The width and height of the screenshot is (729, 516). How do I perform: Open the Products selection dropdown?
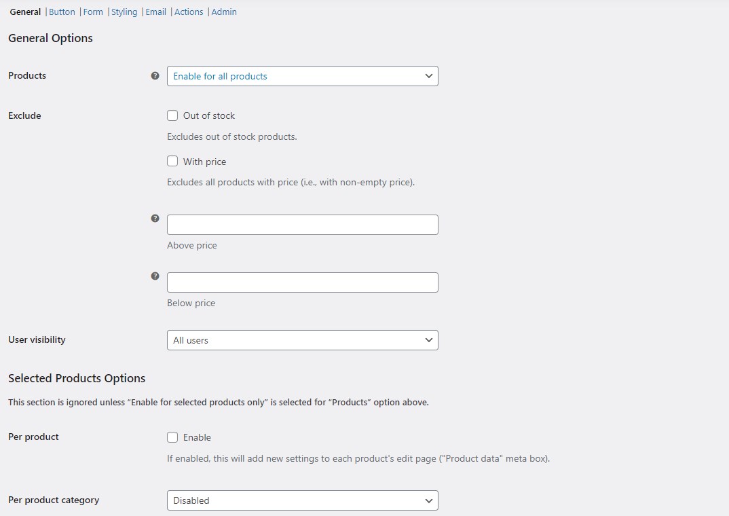(302, 76)
